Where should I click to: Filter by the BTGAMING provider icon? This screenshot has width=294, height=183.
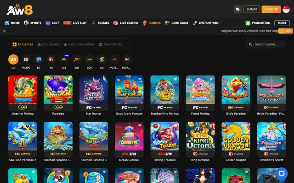(127, 59)
